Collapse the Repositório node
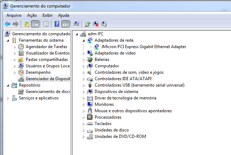The height and width of the screenshot is (155, 231). pos(8,86)
